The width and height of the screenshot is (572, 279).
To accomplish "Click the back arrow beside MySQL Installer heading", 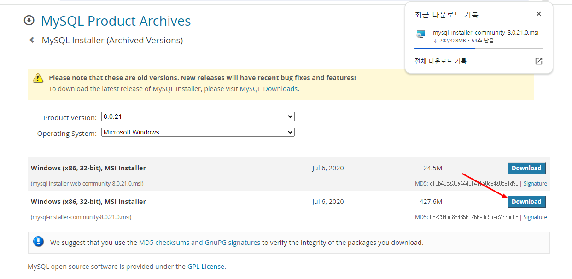I will point(32,40).
